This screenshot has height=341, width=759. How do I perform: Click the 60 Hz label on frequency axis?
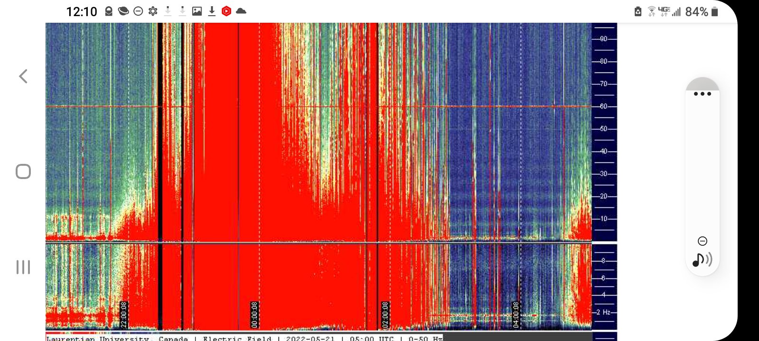pyautogui.click(x=603, y=106)
